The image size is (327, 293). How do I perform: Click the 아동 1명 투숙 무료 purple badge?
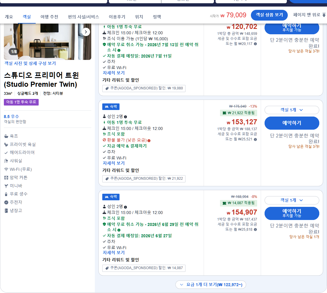[x=21, y=102]
